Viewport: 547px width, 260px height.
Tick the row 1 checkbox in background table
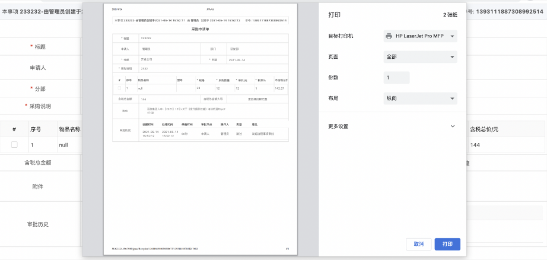pos(14,144)
